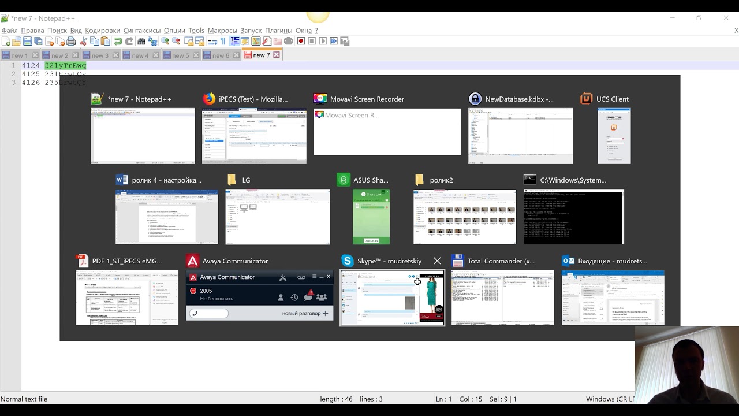The image size is (739, 416).
Task: Switch to the new 4 tab
Action: click(140, 55)
